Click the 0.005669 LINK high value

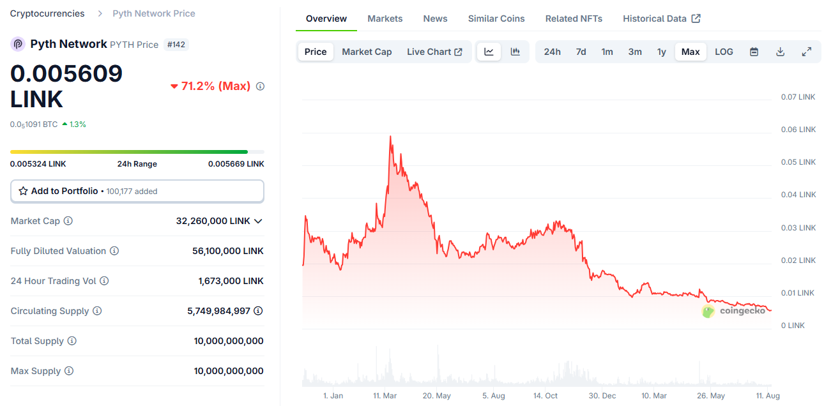pos(236,164)
